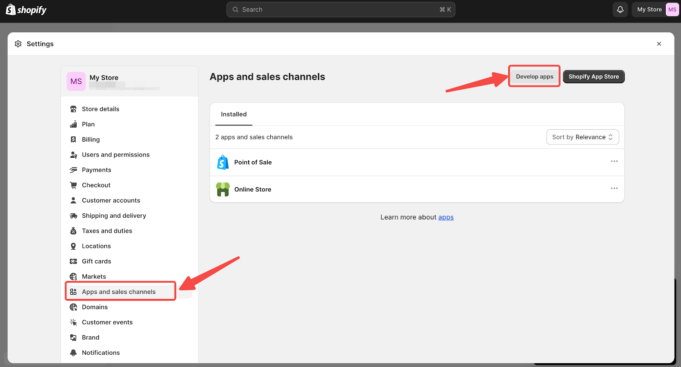This screenshot has height=367, width=681.
Task: Open Point of Sale more options menu
Action: point(614,161)
